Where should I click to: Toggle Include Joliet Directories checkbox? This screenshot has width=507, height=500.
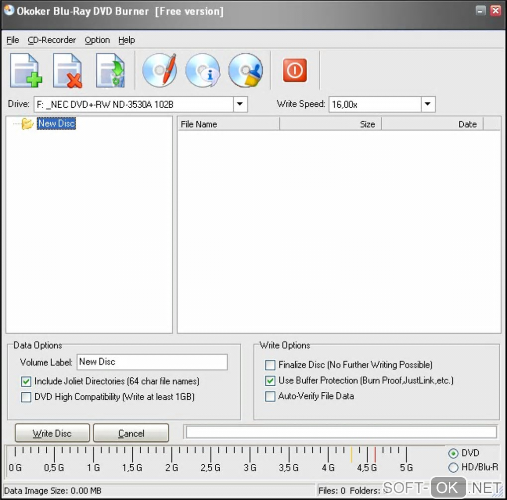26,382
